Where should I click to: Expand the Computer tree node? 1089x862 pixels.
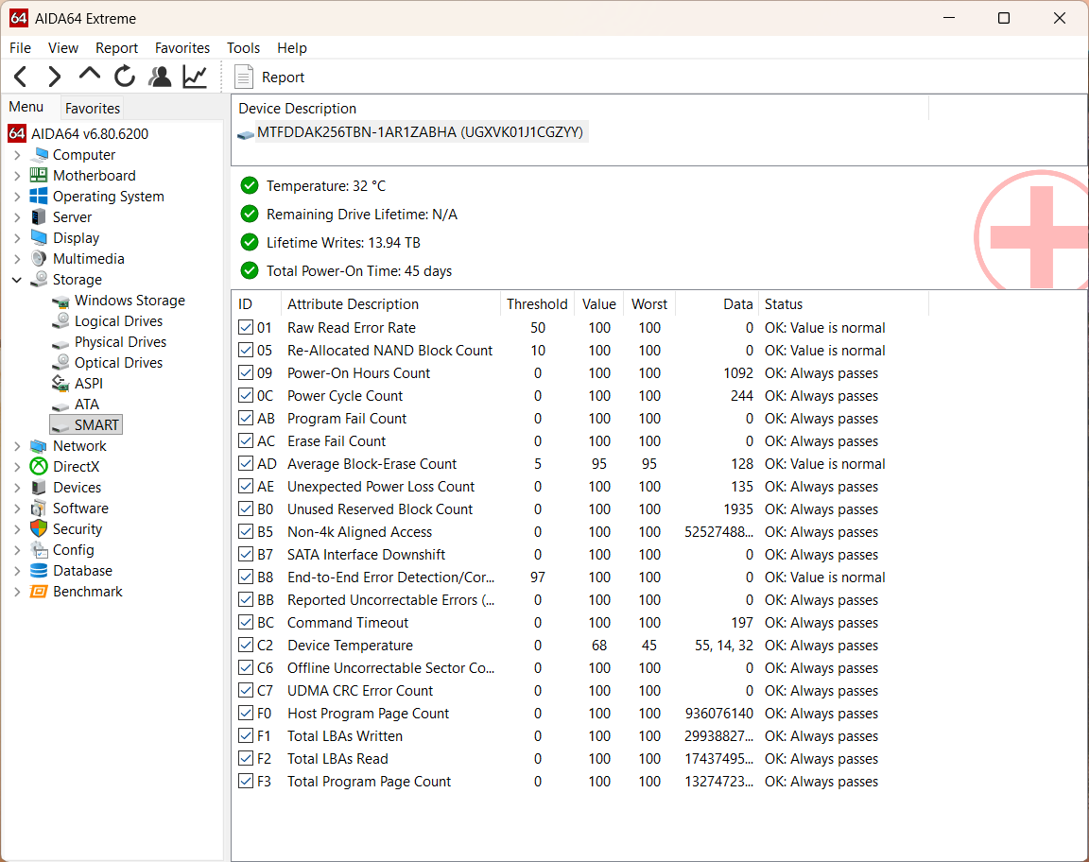coord(17,155)
